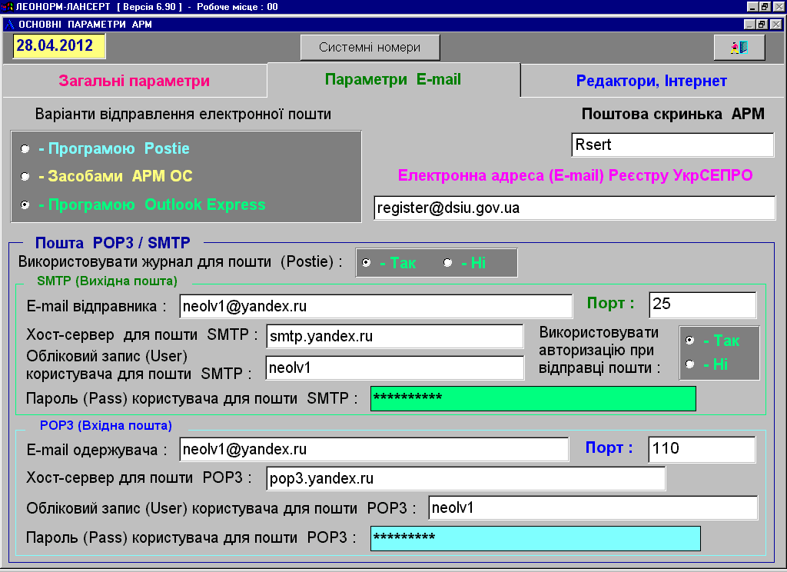This screenshot has width=787, height=572.
Task: Click the Електронна адреса Реєстру УкрСЕПРО label
Action: pos(575,175)
